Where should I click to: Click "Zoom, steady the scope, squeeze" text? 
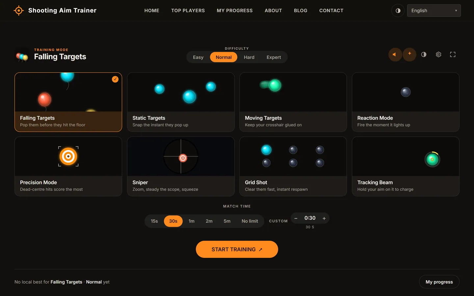point(165,189)
